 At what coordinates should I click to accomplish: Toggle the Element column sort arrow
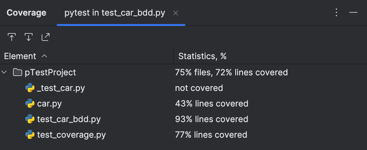(x=45, y=56)
